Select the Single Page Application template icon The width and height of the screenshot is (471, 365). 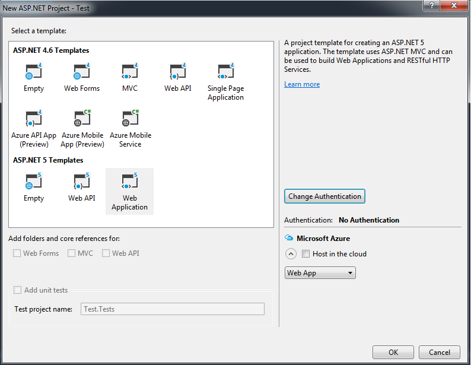(x=225, y=71)
